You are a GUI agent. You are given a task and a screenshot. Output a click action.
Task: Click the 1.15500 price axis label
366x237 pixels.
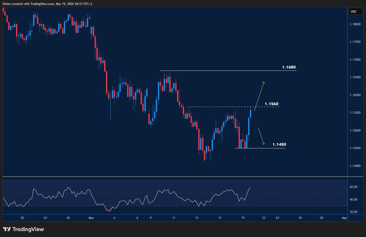click(x=355, y=113)
